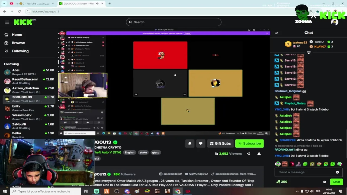Image resolution: width=347 pixels, height=195 pixels.
Task: Click SNAKE799 username in chat
Action: [x=287, y=140]
